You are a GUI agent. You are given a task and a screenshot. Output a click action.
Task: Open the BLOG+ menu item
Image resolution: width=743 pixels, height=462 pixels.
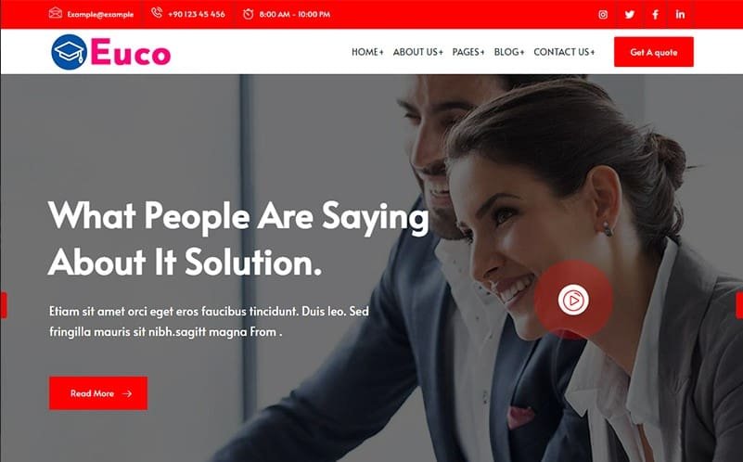coord(509,52)
